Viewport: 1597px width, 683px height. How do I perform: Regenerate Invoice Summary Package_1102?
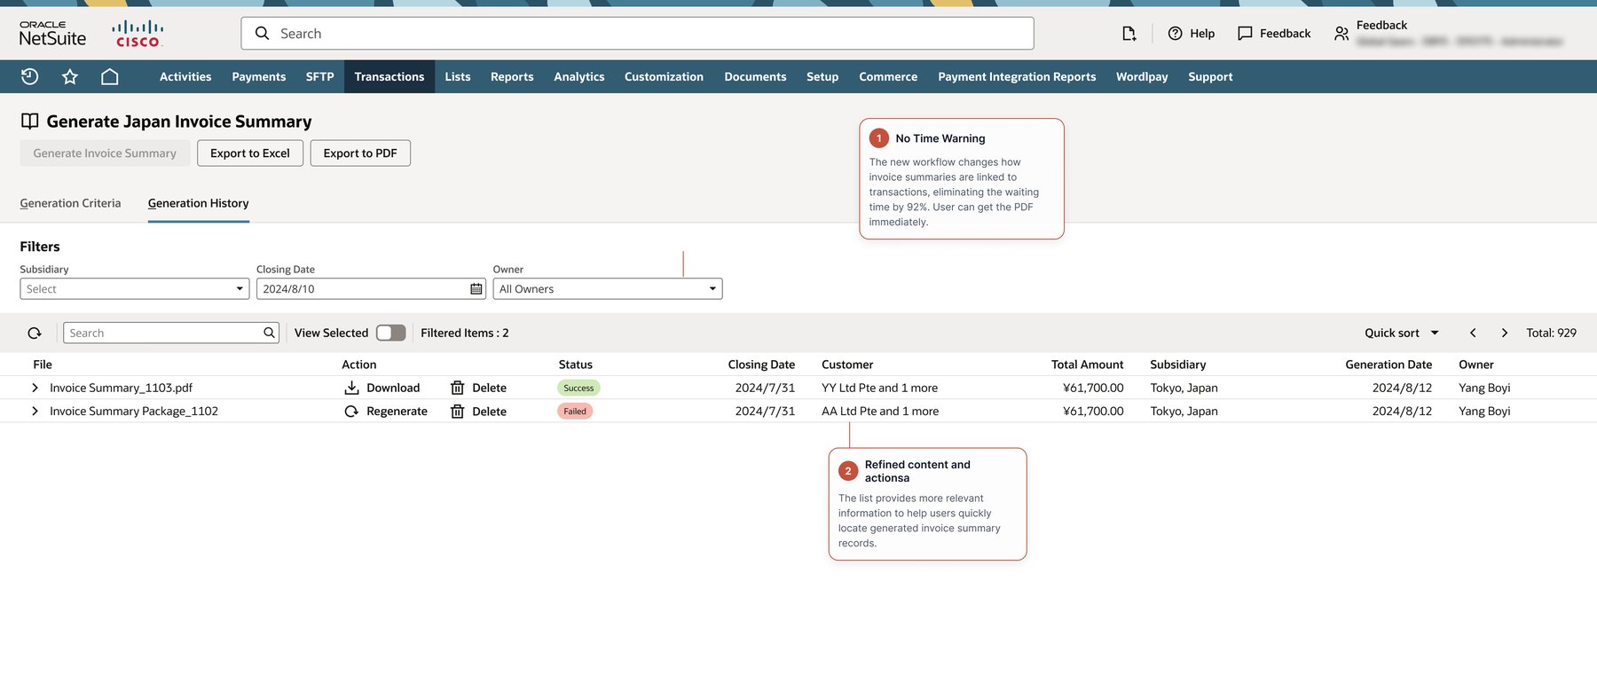386,412
